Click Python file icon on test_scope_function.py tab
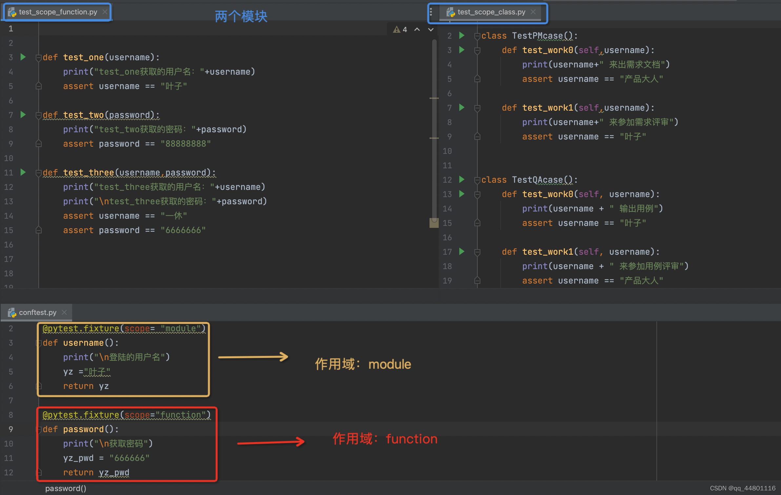The height and width of the screenshot is (495, 781). click(x=12, y=12)
